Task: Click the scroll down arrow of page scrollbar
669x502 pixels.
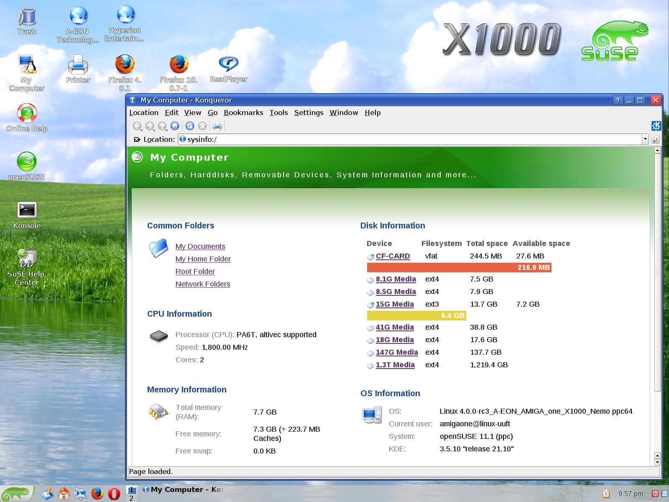Action: point(657,462)
